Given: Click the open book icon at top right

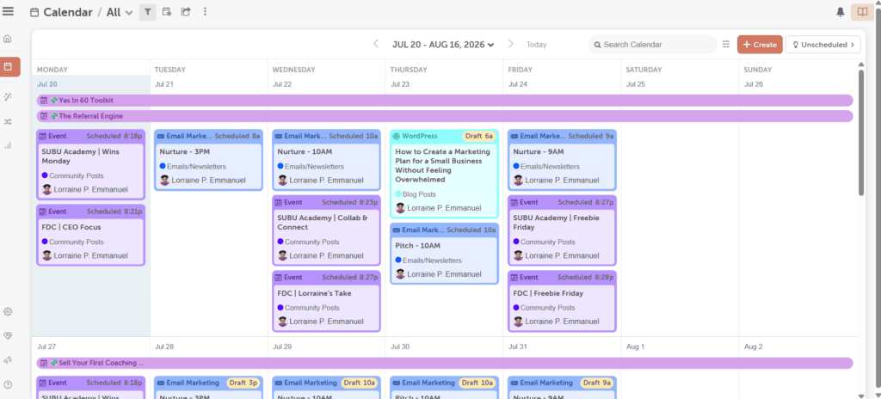Looking at the screenshot, I should (x=862, y=12).
